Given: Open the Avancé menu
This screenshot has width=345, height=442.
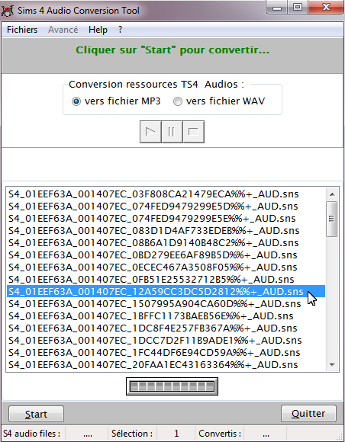Looking at the screenshot, I should pos(63,30).
